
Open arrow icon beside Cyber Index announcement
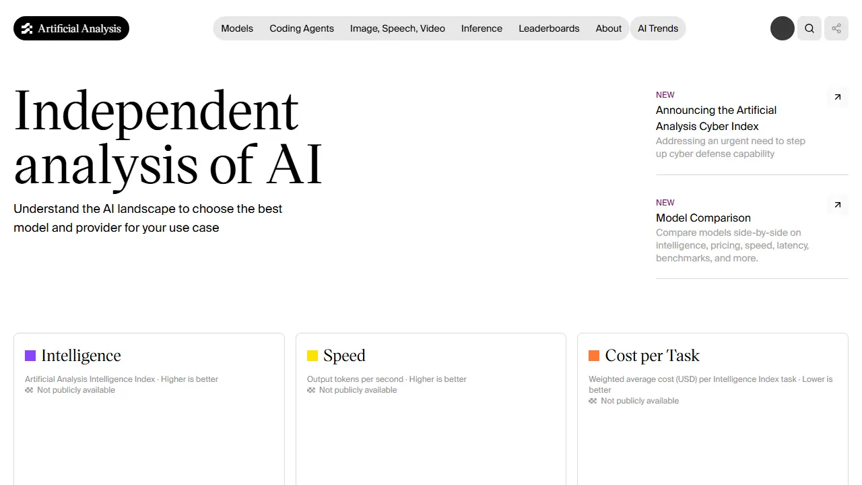(838, 97)
